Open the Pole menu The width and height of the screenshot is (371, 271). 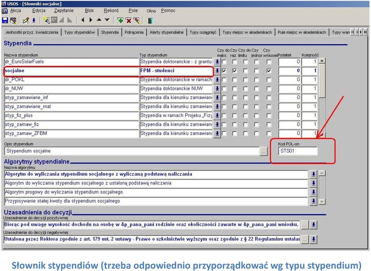click(133, 11)
